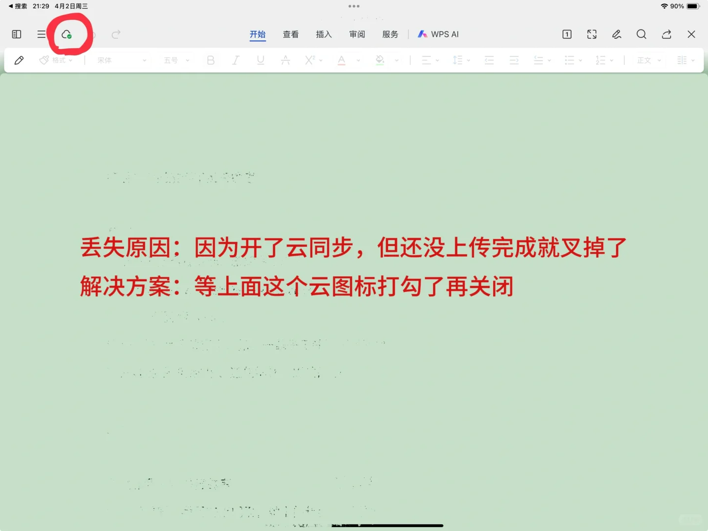Image resolution: width=708 pixels, height=531 pixels.
Task: Click the page number indicator icon
Action: click(566, 34)
